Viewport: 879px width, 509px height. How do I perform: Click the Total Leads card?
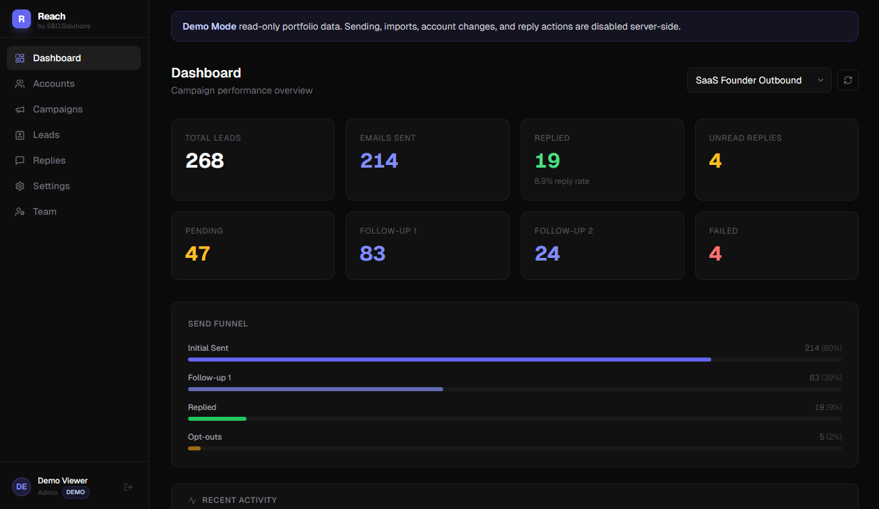coord(253,160)
